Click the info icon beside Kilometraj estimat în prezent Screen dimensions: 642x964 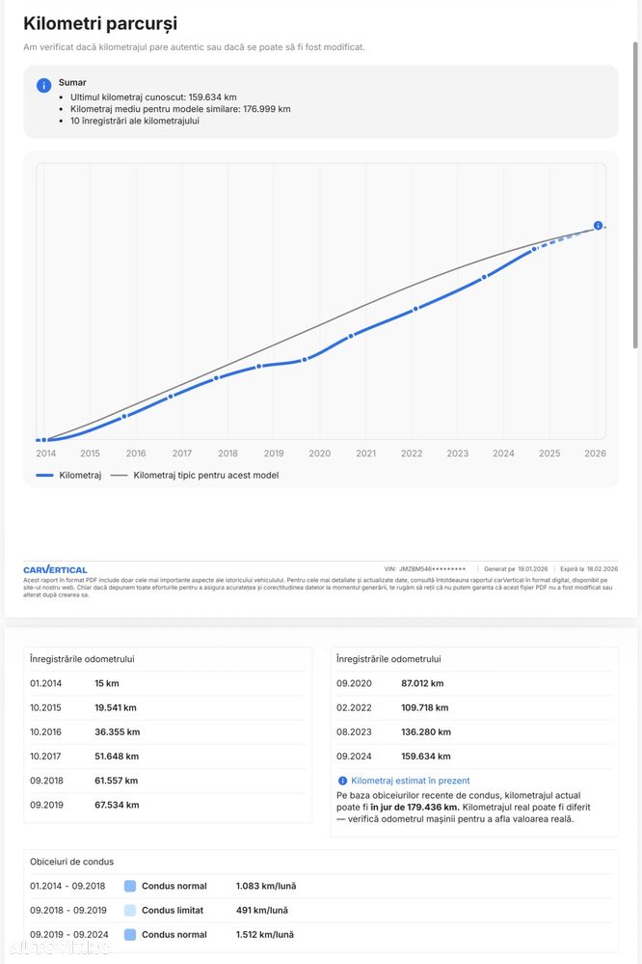[x=342, y=781]
